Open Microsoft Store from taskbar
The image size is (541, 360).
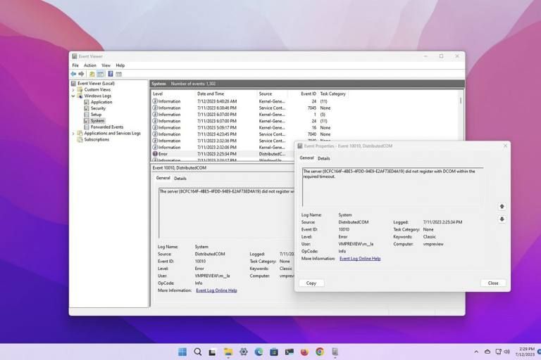point(274,352)
